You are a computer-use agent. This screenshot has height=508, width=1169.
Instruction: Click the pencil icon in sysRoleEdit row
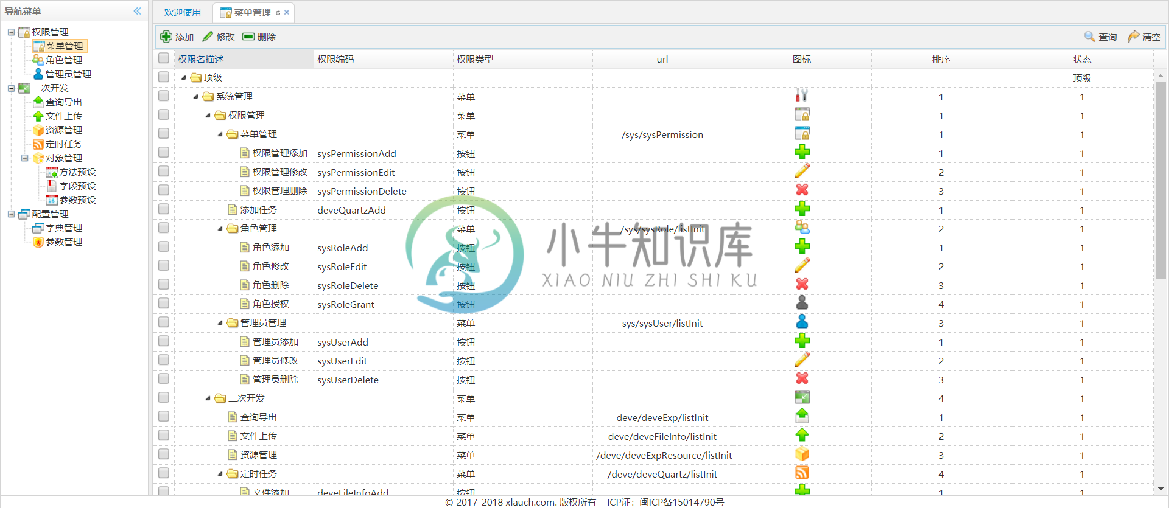click(x=802, y=266)
